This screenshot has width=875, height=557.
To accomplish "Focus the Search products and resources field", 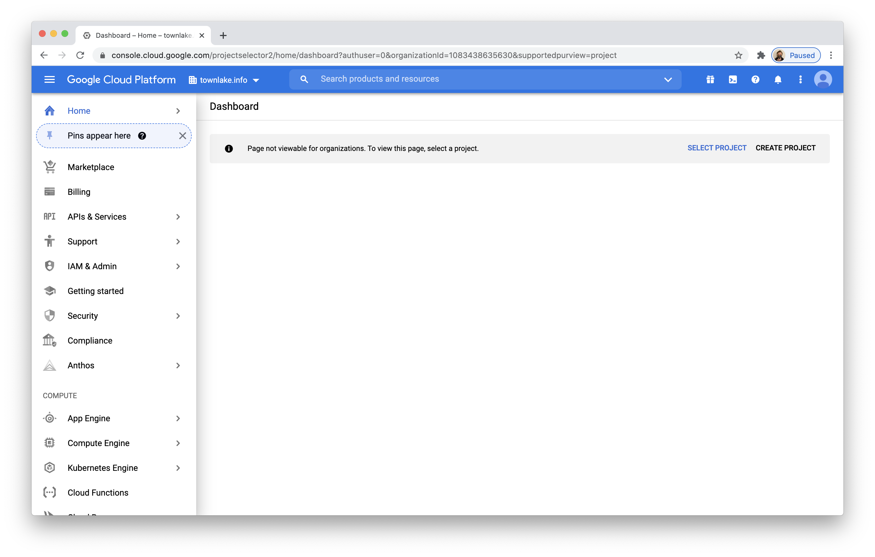I will [485, 79].
